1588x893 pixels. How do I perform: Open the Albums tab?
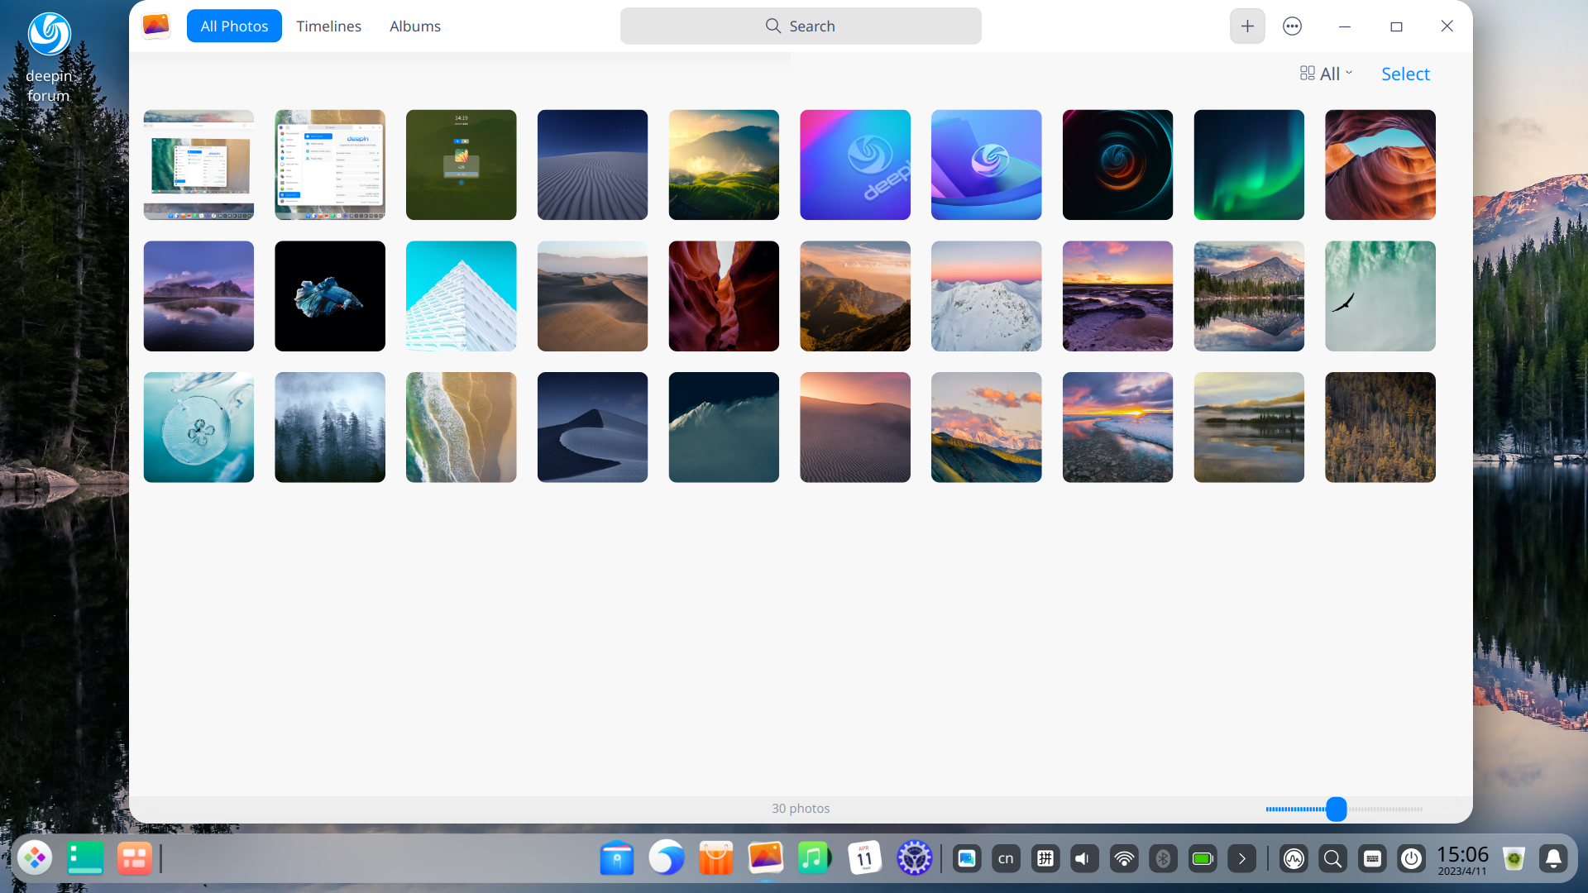414,26
